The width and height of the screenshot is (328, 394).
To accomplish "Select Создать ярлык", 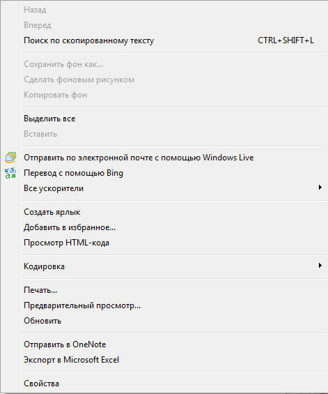I will 173,212.
